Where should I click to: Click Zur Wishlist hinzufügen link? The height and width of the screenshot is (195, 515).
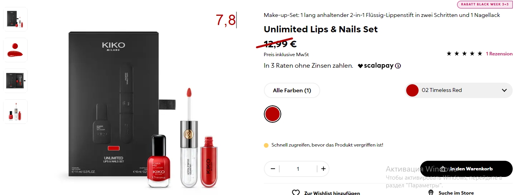click(x=332, y=193)
